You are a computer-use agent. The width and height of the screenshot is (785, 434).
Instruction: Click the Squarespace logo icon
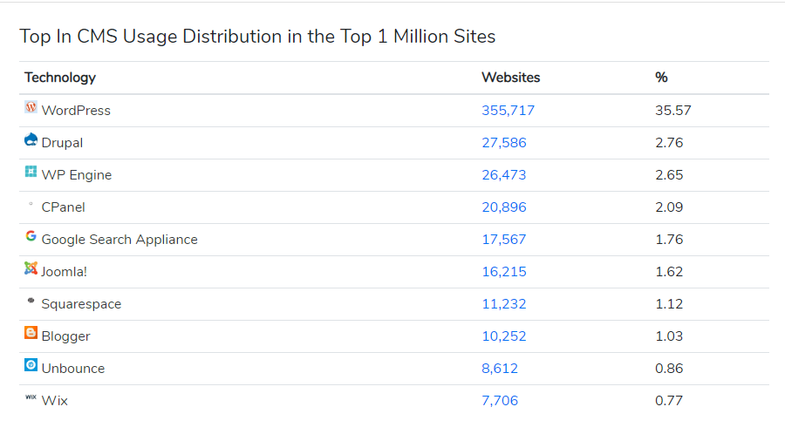coord(31,301)
